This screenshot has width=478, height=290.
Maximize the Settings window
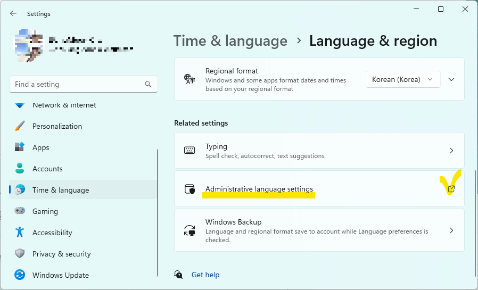441,9
